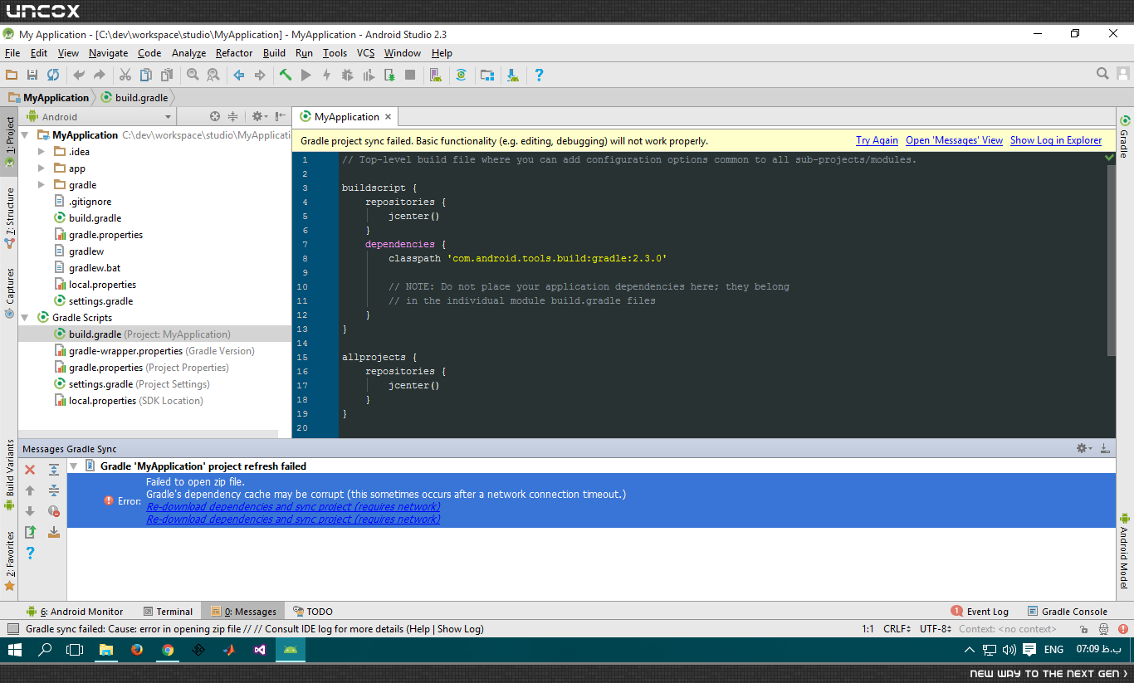
Task: Click the Cut scissors icon
Action: point(125,75)
